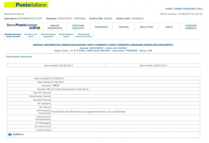209x143 pixels.
Task: Open the CAMBIO PASSWORD link
Action: [184, 9]
